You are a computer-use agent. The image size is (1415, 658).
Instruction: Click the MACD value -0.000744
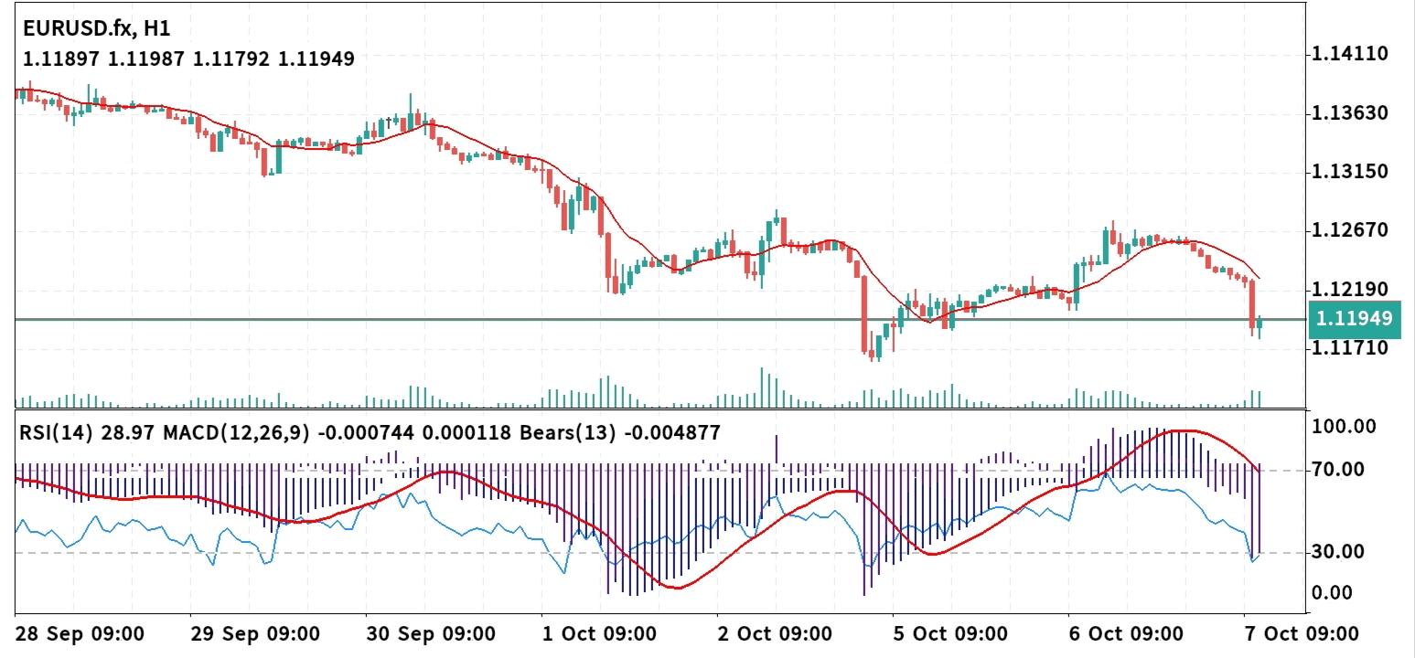(x=365, y=433)
